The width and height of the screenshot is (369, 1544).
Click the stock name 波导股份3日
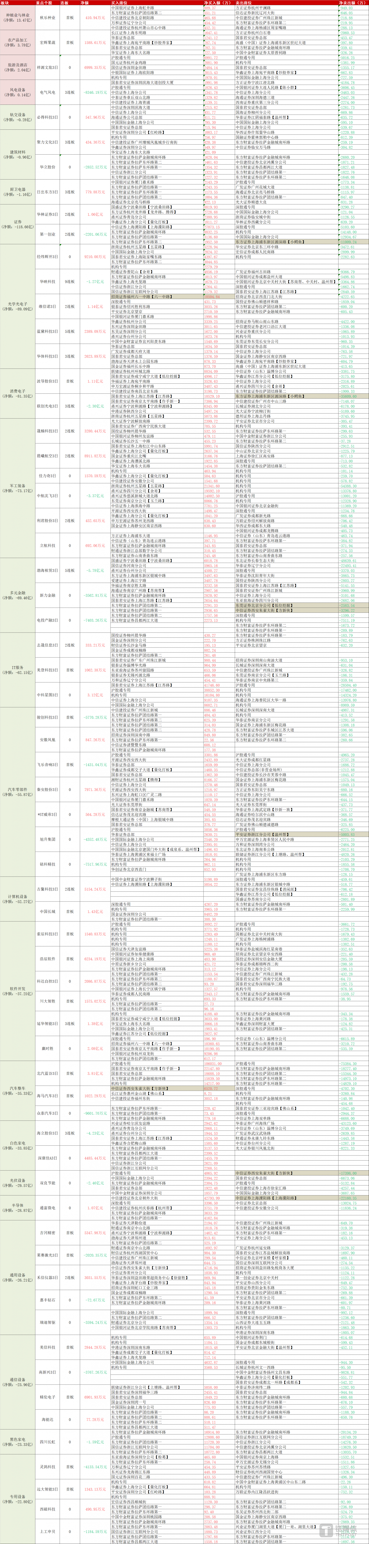(47, 381)
